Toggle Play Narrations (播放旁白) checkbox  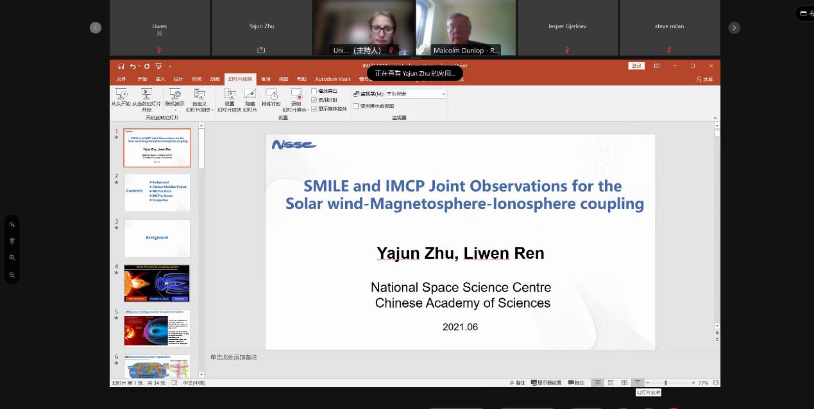coord(314,91)
